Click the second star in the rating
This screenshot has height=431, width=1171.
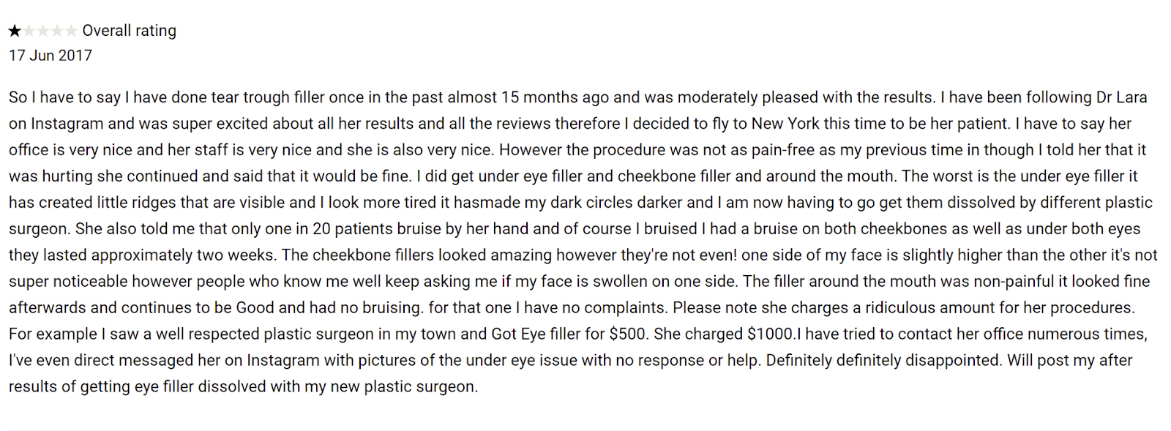pyautogui.click(x=29, y=31)
